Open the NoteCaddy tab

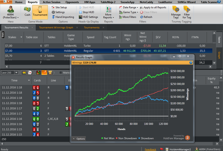(x=146, y=2)
